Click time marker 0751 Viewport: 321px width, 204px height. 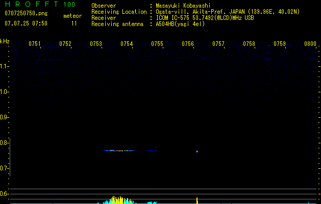click(x=34, y=44)
